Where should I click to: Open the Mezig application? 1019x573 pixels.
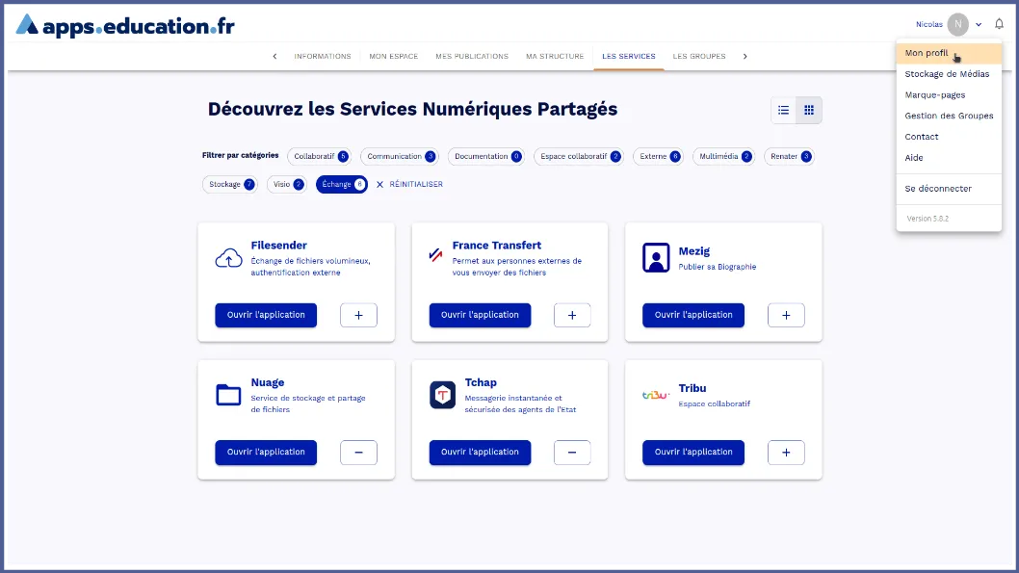[x=693, y=315]
